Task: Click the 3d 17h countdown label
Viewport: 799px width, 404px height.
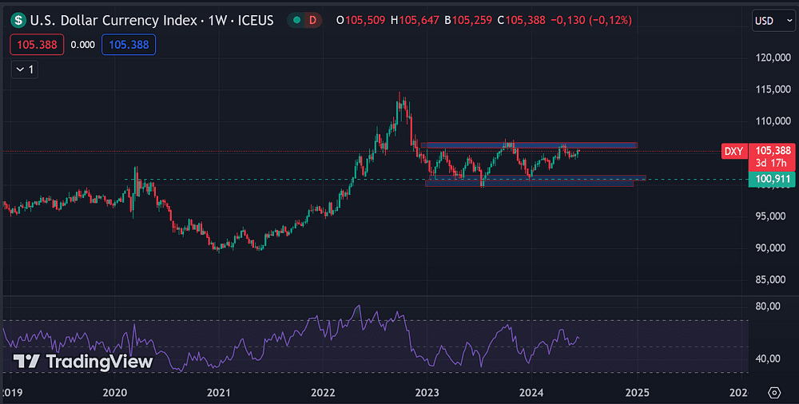Action: pos(772,164)
